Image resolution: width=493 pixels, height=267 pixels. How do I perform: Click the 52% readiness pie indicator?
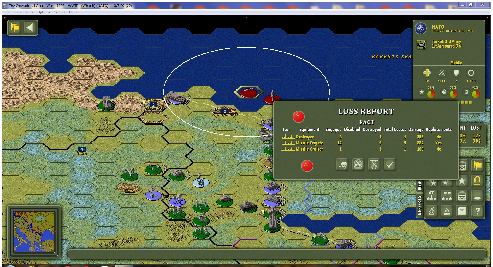coord(453,94)
